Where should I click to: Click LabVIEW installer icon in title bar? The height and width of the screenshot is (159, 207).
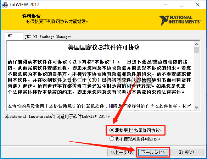[5, 5]
